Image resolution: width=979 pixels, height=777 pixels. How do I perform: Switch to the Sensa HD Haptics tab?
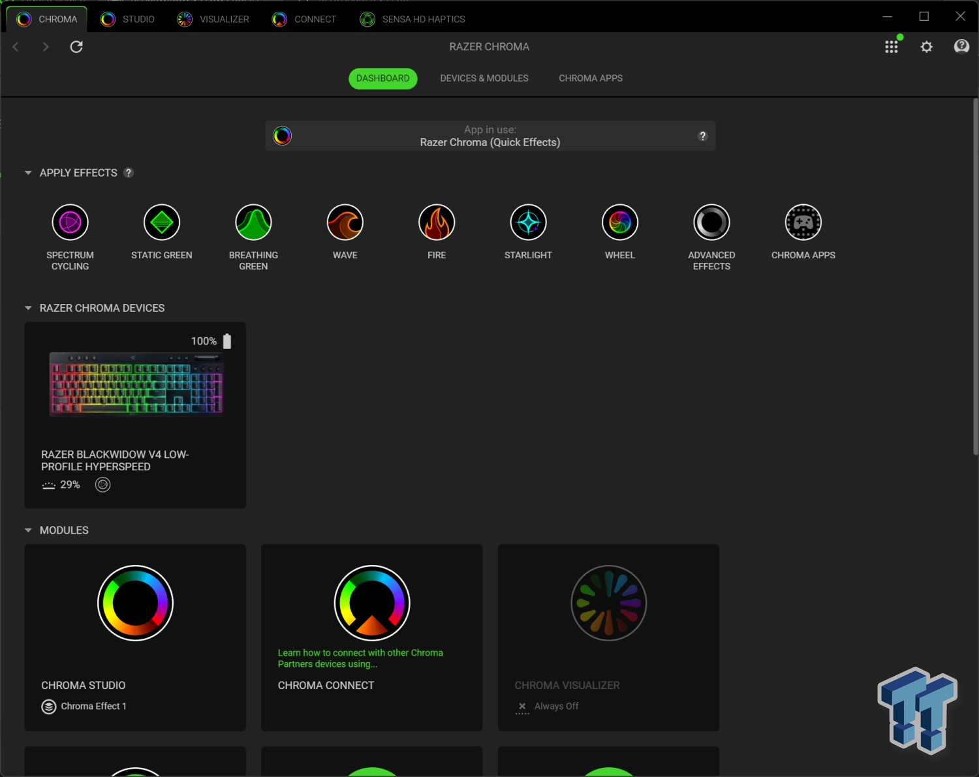pos(412,19)
